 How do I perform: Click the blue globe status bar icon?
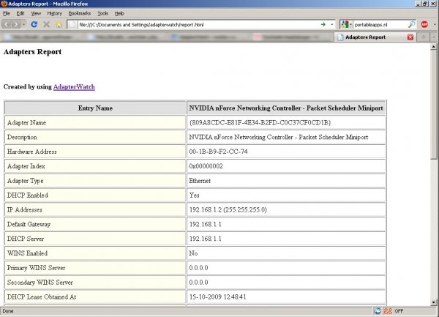point(378,311)
